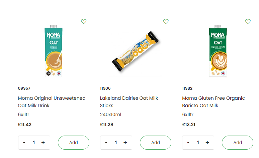Viewport: 259px width, 158px height.
Task: Open Moma Original Unsweetened Oat Milk Drink link
Action: coord(52,102)
